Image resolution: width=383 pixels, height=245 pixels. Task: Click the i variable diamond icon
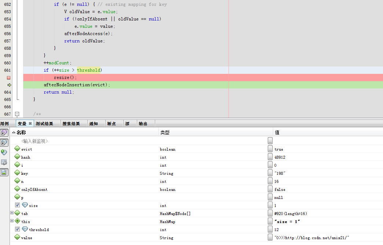tap(17, 165)
